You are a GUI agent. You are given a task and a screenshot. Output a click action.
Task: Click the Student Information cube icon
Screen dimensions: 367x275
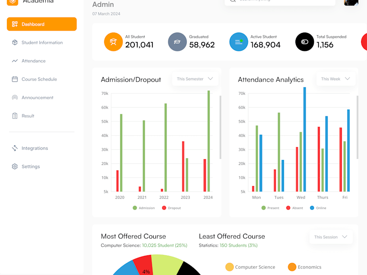[x=15, y=43]
